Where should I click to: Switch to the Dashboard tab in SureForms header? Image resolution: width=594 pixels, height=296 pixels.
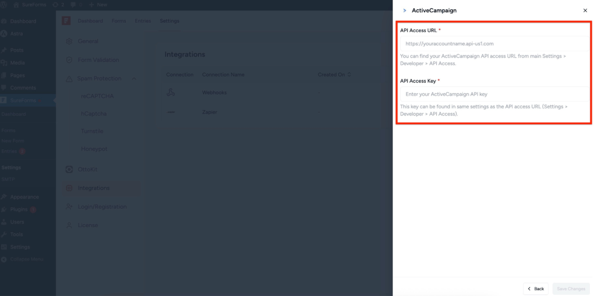point(90,21)
